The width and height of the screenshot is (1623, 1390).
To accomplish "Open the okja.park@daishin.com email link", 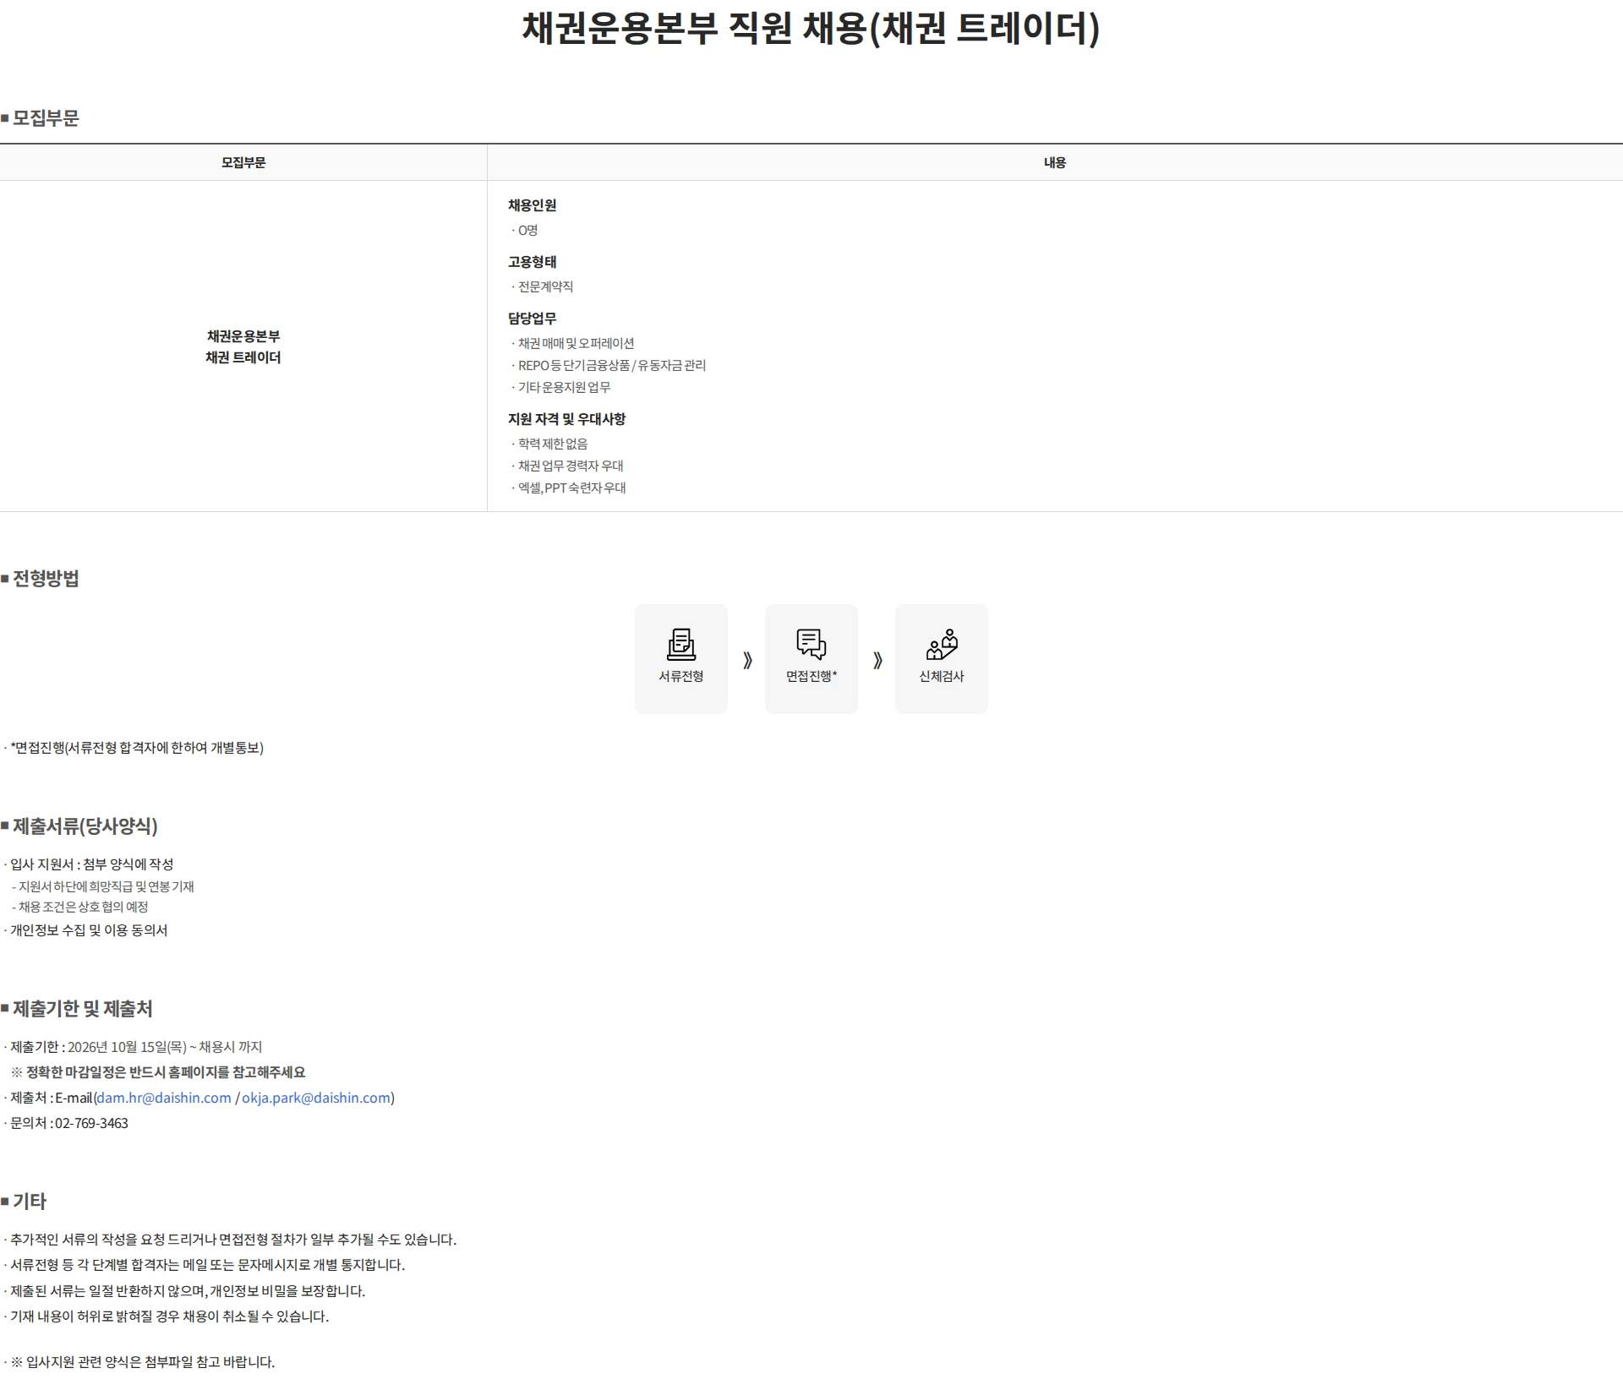I will click(316, 1098).
